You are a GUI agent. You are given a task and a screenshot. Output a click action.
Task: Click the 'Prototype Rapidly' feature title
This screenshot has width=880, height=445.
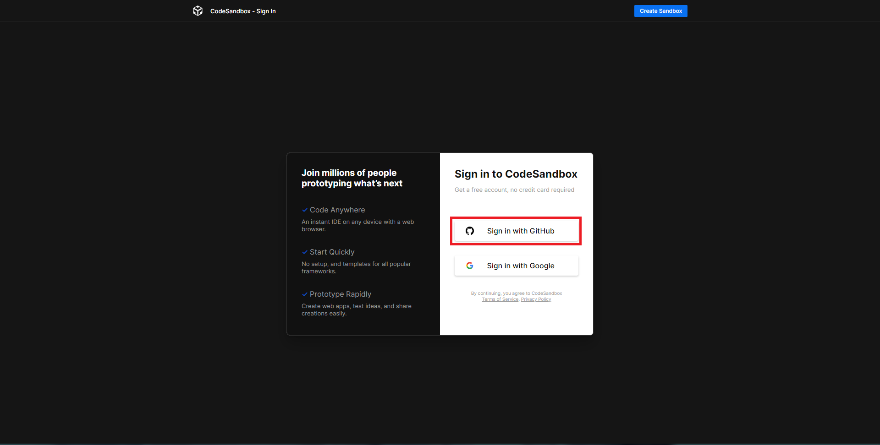pos(341,294)
